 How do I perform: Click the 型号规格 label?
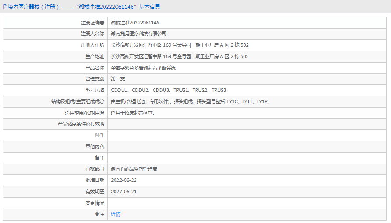click(95, 90)
